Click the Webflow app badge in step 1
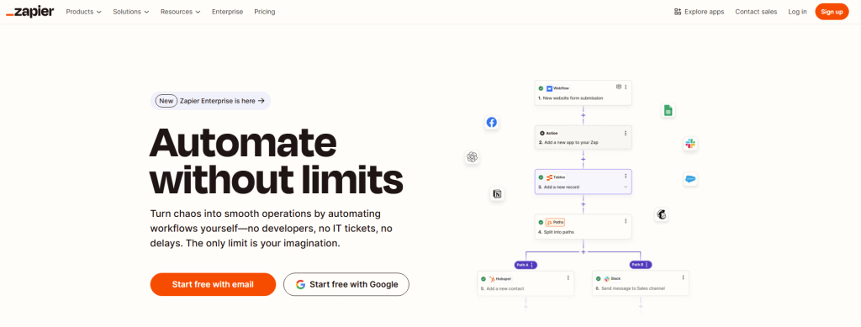 [x=558, y=87]
